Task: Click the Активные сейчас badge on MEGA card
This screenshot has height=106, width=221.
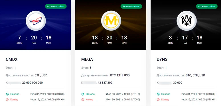Action: click(x=131, y=6)
